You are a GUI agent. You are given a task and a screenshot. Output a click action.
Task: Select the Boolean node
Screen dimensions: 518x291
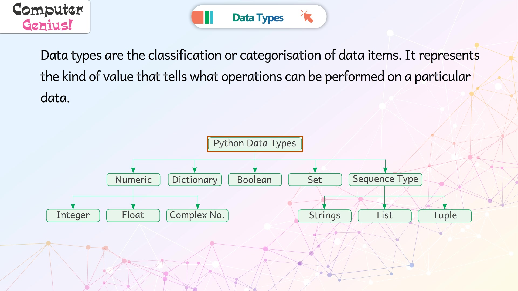[x=255, y=180]
